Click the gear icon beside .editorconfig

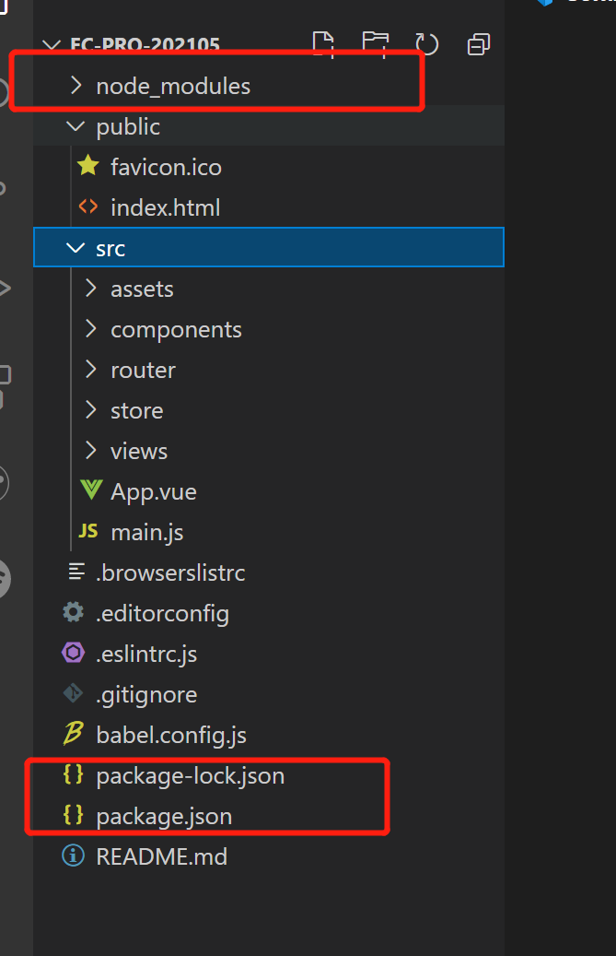[73, 613]
